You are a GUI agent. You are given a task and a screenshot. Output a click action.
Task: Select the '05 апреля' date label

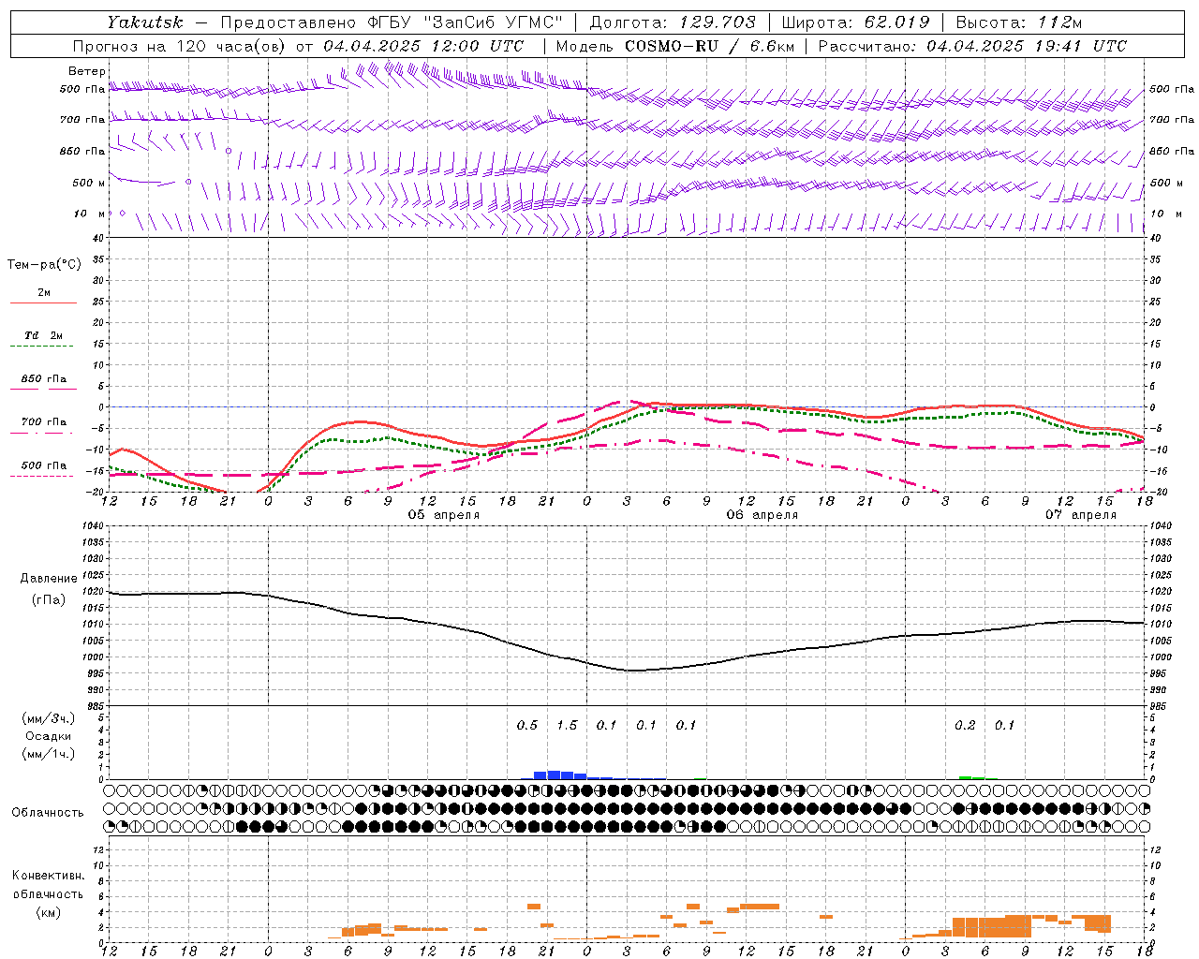(444, 515)
